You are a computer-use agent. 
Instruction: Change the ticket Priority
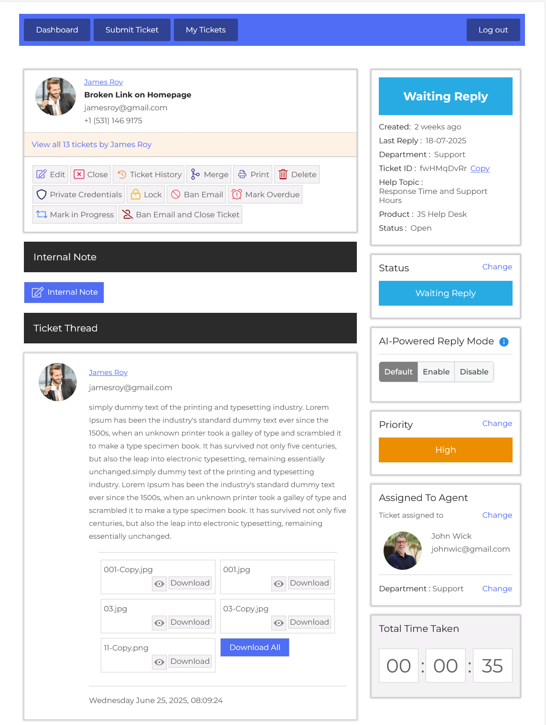click(497, 423)
